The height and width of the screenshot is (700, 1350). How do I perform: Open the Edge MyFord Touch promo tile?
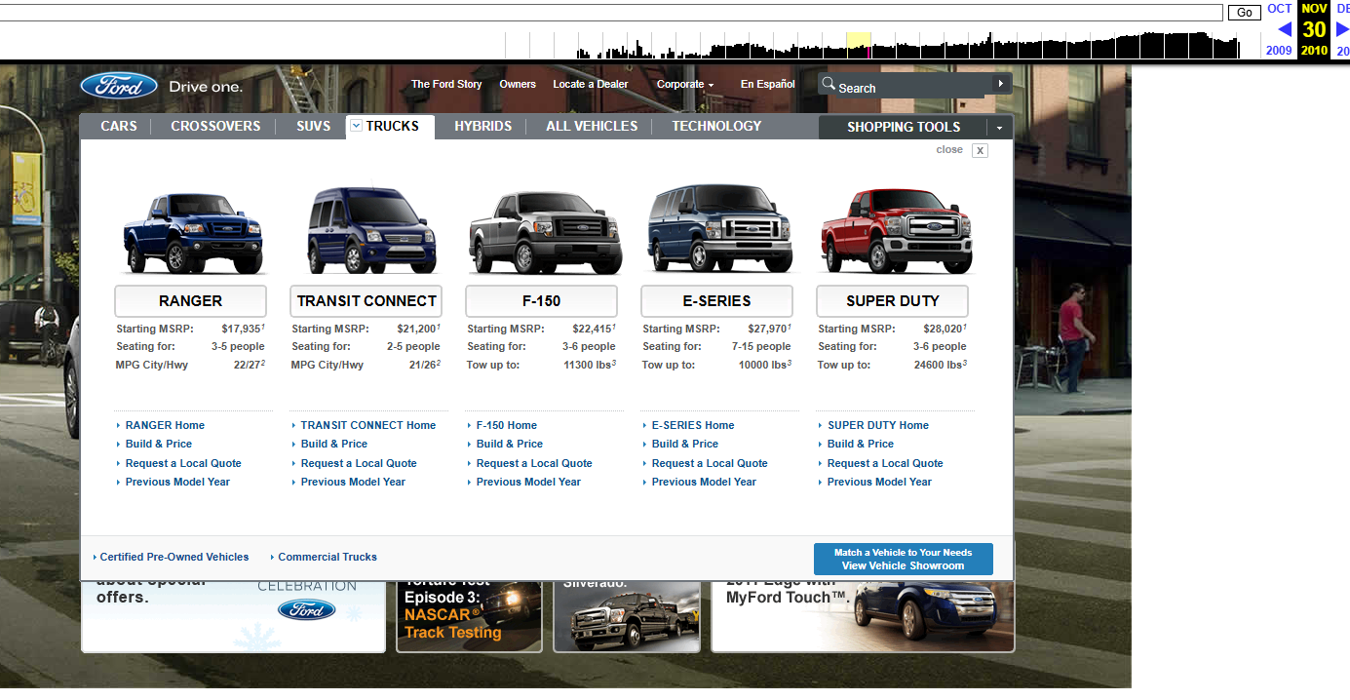pyautogui.click(x=863, y=616)
